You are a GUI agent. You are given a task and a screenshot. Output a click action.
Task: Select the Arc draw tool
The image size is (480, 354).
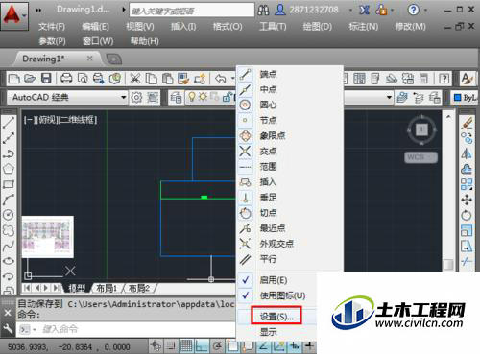9,200
